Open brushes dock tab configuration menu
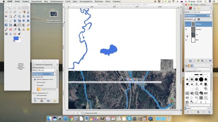This screenshot has width=218, height=122. pos(211,65)
